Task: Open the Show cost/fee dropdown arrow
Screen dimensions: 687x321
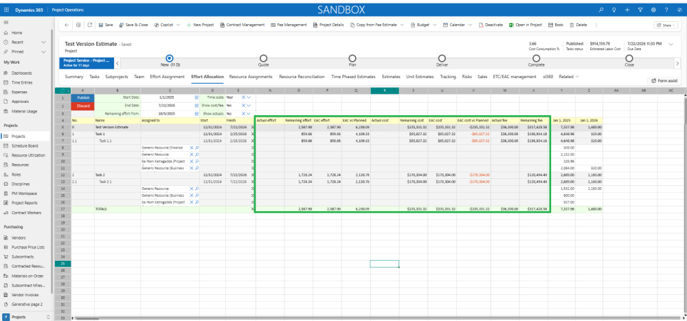Action: tap(249, 106)
